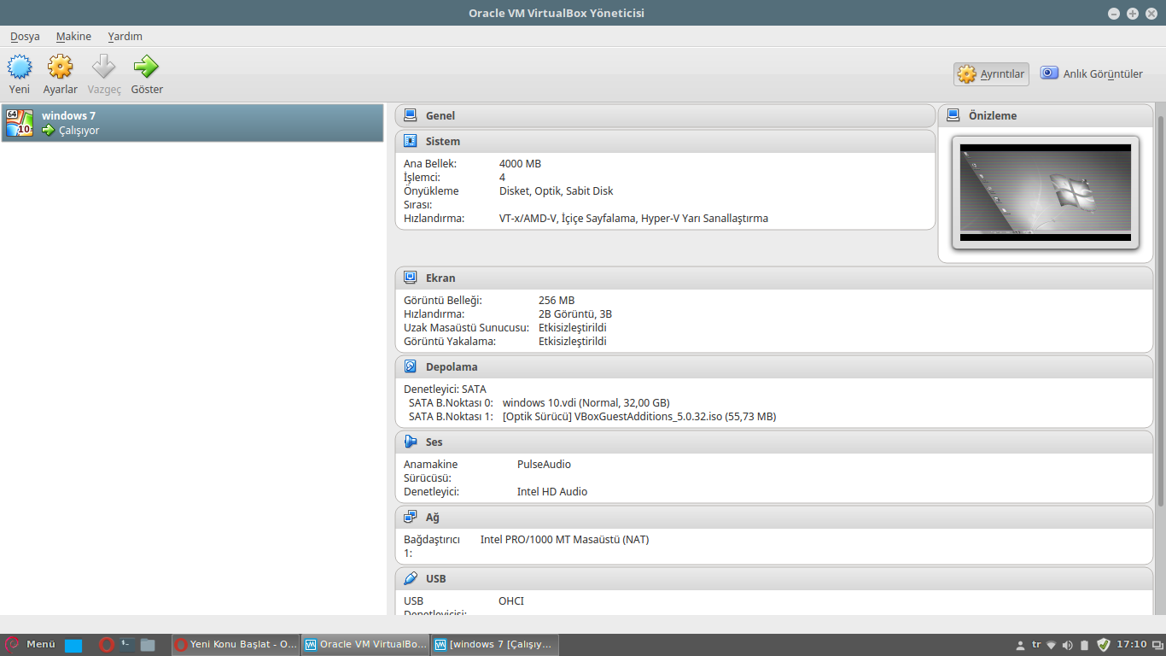Image resolution: width=1166 pixels, height=656 pixels.
Task: Click the 'İşlemci:' label
Action: 422,178
